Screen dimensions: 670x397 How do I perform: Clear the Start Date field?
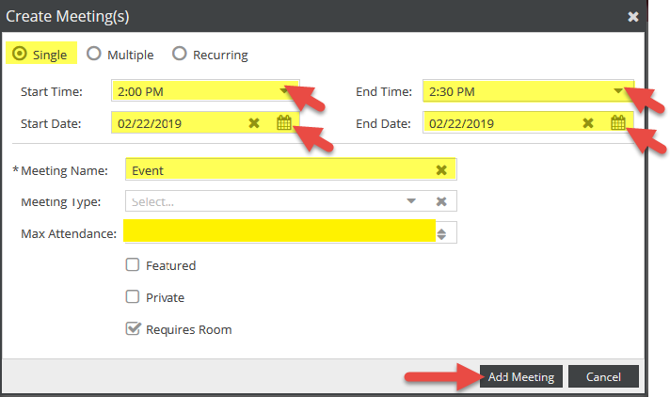(x=254, y=123)
